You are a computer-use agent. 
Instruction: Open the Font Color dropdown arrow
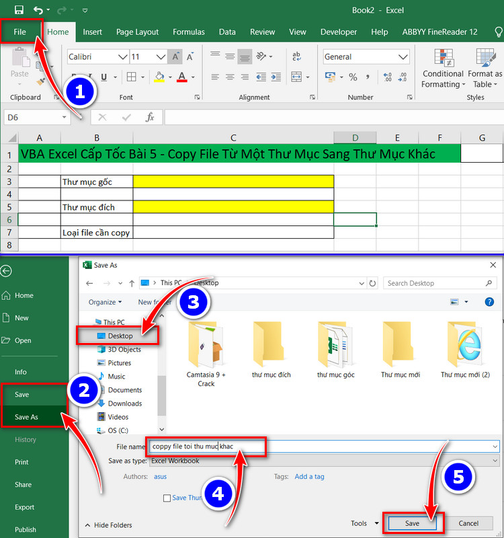tap(194, 77)
